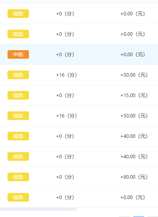Click the 低危 tag in the topmost row

click(18, 14)
